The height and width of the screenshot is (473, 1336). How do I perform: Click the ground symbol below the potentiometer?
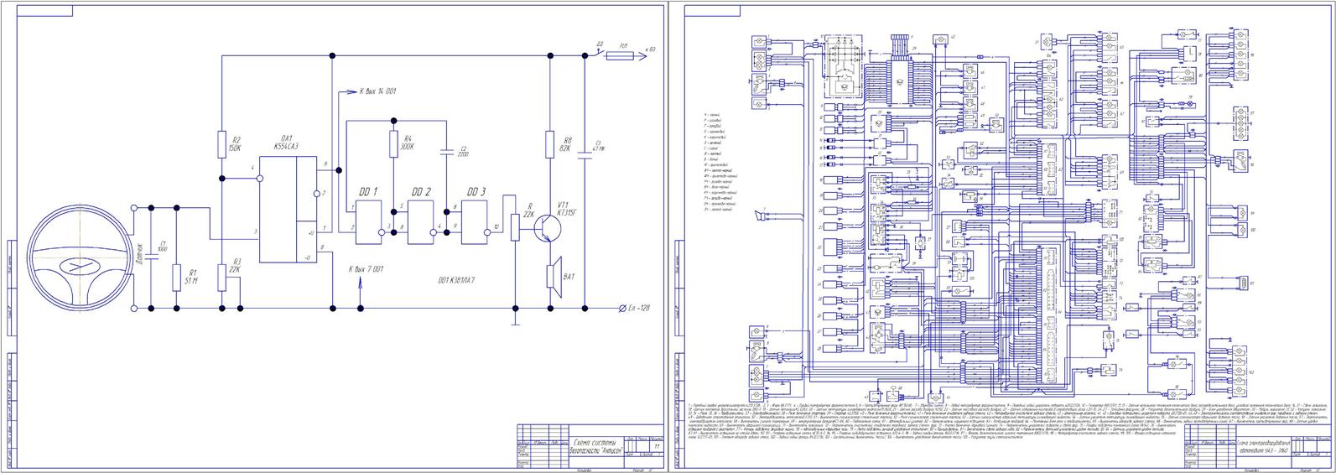515,318
